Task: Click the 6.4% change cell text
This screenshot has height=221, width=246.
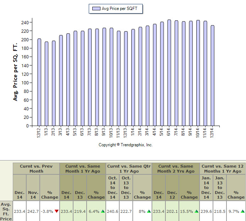Action: tap(94, 211)
